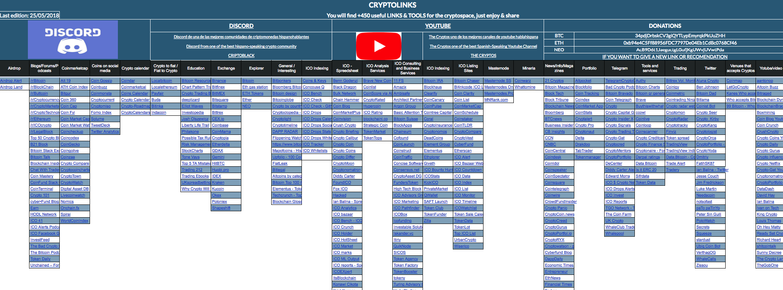This screenshot has height=290, width=783.
Task: Open the Luke Martin Twitter link
Action: click(x=706, y=189)
